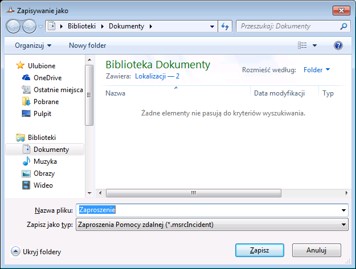Expand the Organizuj menu
The height and width of the screenshot is (269, 356).
33,45
